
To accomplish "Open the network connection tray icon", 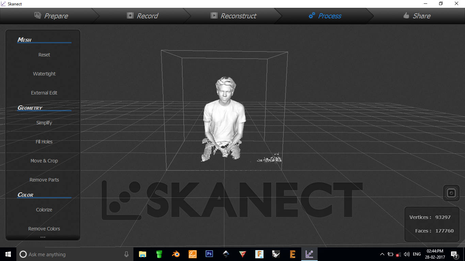I will point(398,254).
